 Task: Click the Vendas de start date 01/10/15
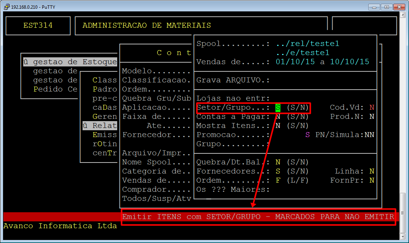tap(295, 62)
